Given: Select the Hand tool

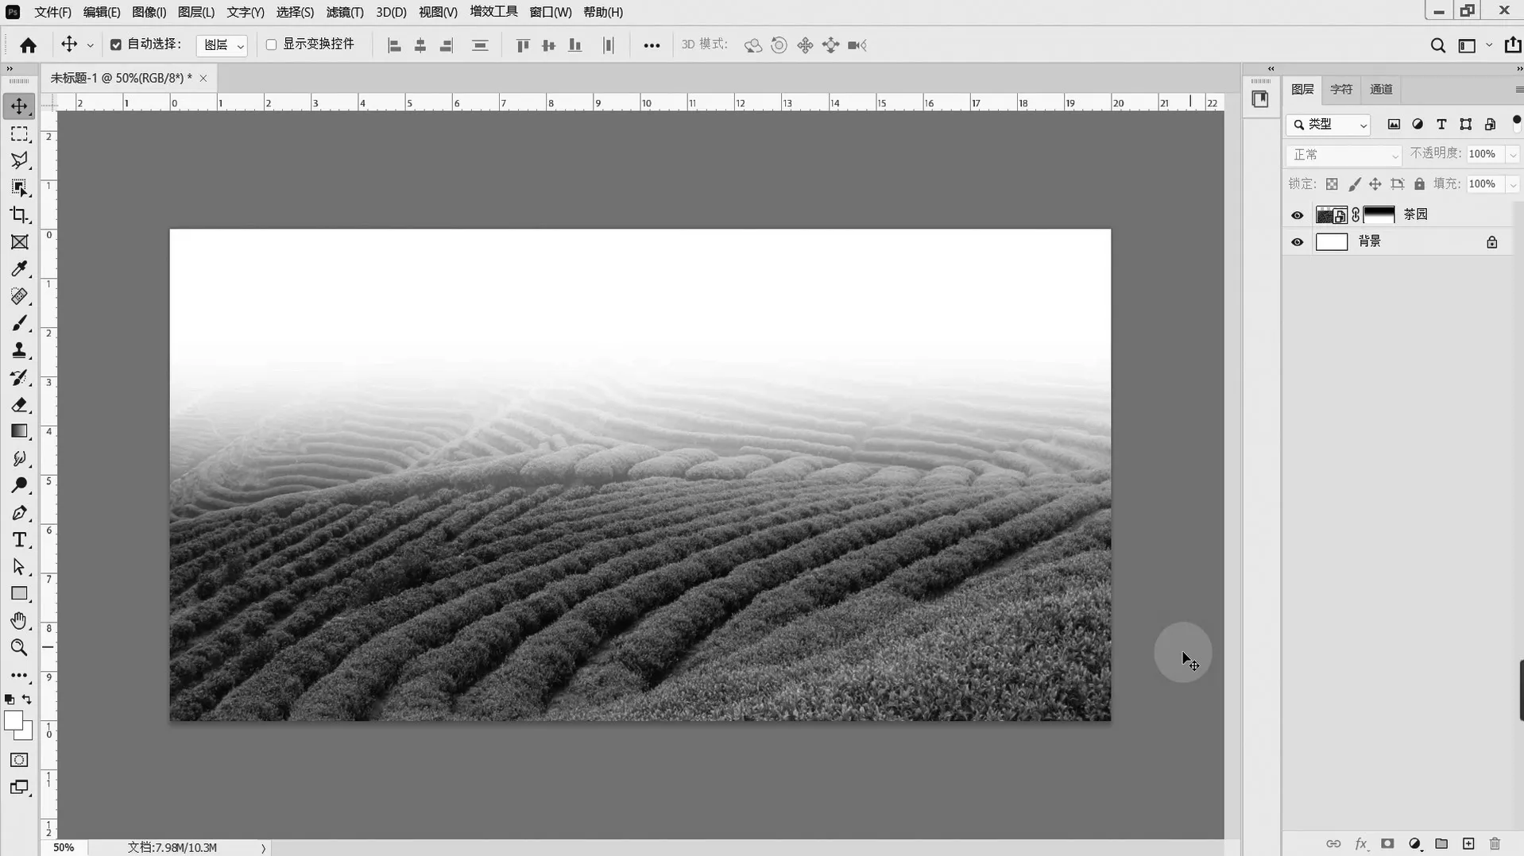Looking at the screenshot, I should [19, 621].
